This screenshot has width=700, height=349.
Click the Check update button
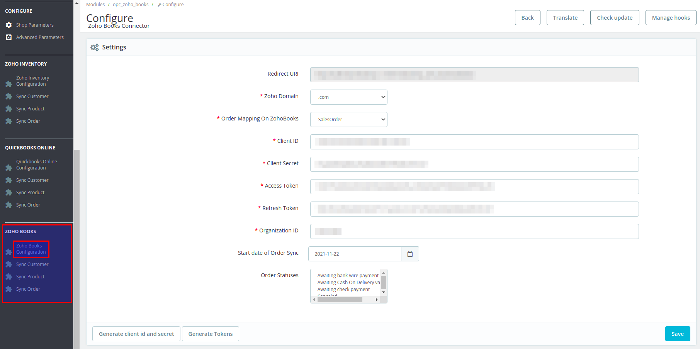pos(615,18)
